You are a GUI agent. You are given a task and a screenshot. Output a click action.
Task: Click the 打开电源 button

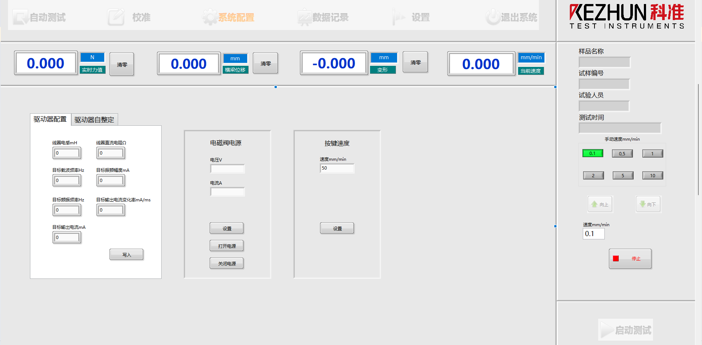(227, 246)
